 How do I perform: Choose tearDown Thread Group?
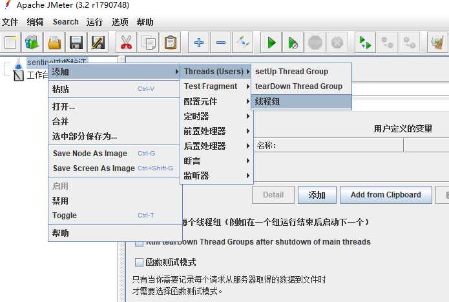click(x=301, y=86)
